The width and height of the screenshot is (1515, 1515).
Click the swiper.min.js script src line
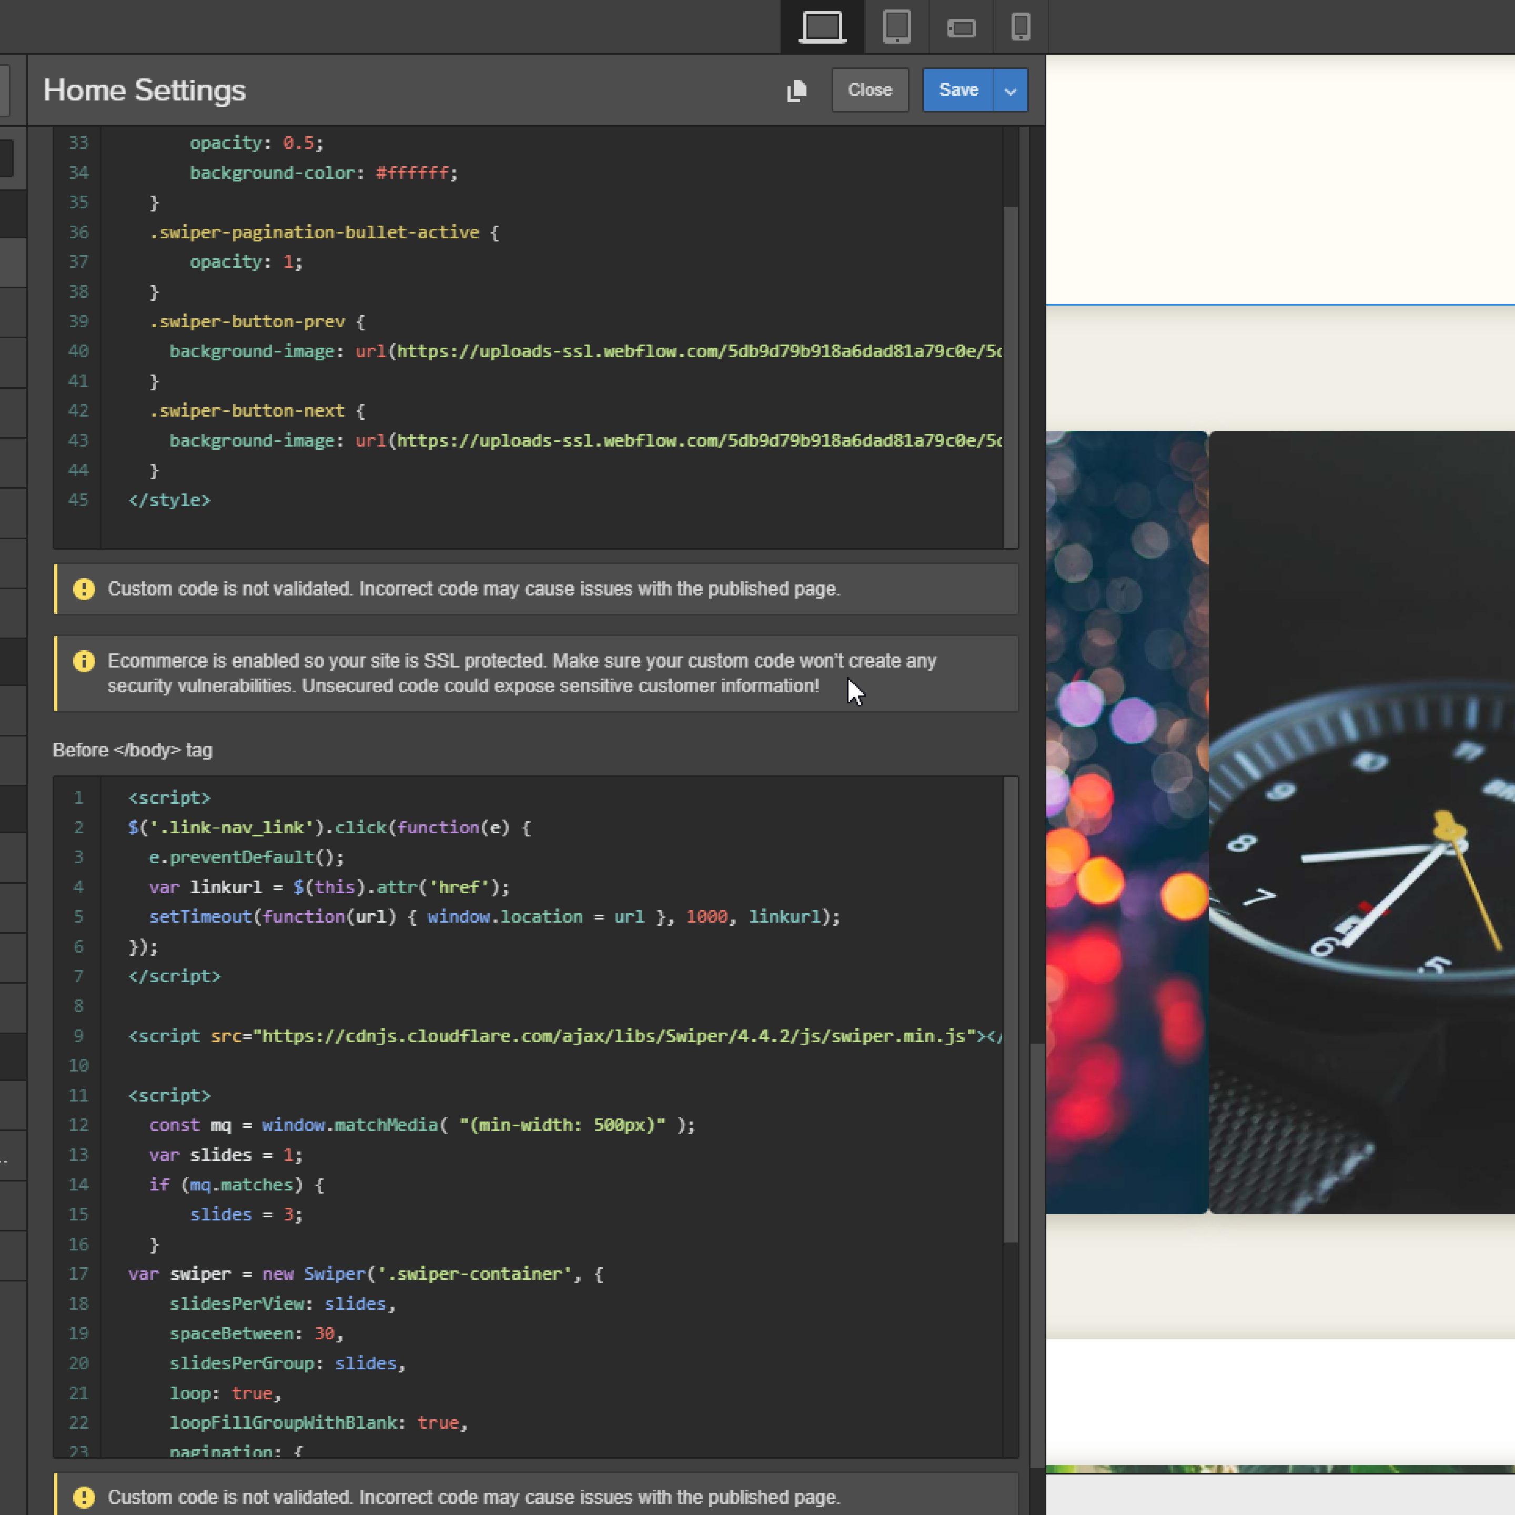pos(564,1036)
